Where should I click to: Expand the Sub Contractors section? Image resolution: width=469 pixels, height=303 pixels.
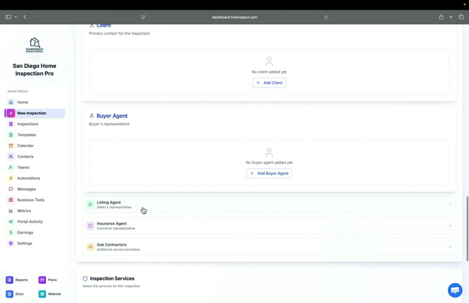269,247
